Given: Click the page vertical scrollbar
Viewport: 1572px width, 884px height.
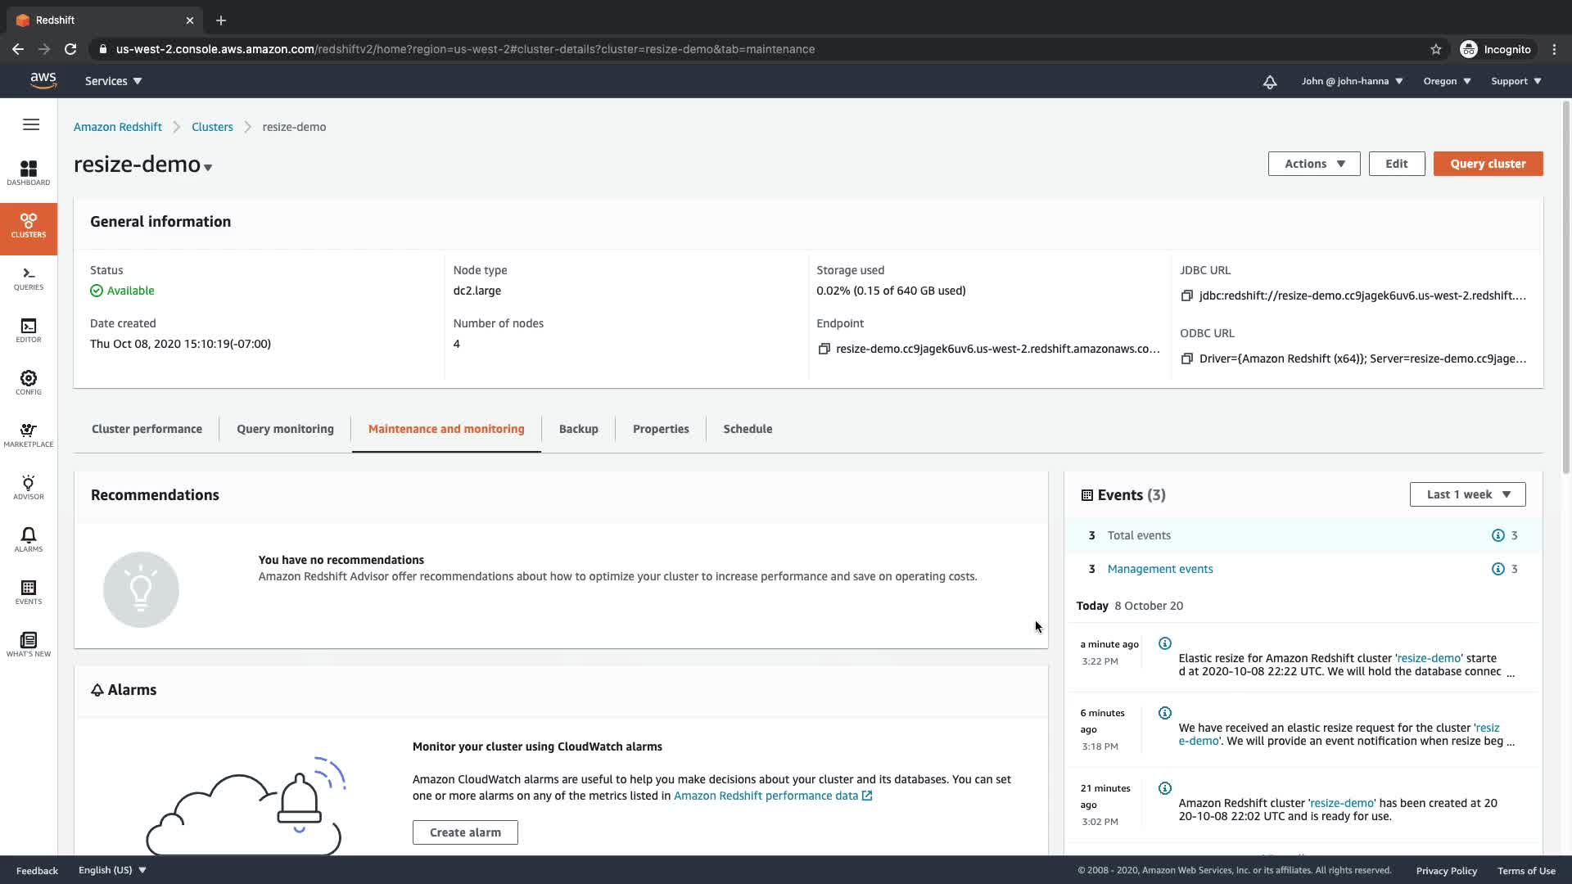Looking at the screenshot, I should click(1565, 286).
